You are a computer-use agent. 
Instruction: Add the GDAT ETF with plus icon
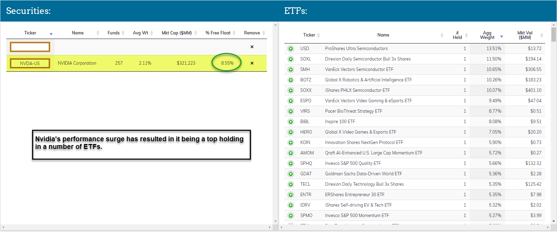pyautogui.click(x=291, y=174)
